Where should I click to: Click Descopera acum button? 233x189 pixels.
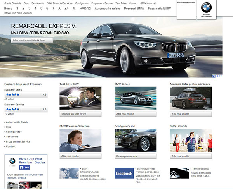136,156
